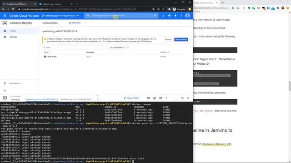Go back in the Cloud console browser
The height and width of the screenshot is (163, 291).
(3, 9)
